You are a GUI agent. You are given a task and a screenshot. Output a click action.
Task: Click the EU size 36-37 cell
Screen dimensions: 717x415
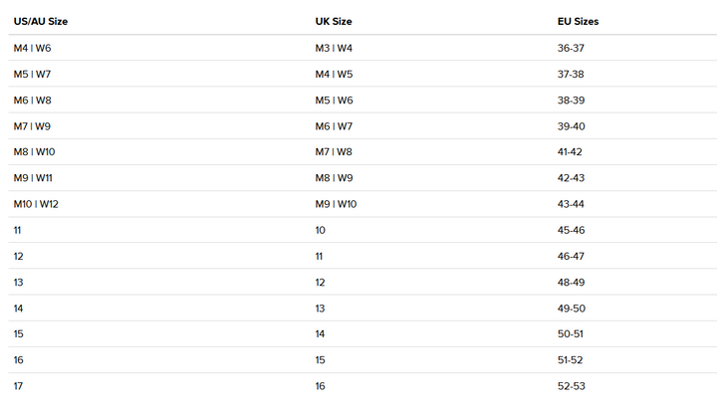572,48
